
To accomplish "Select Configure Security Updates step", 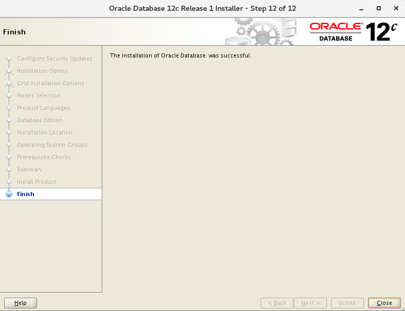I will coord(54,59).
